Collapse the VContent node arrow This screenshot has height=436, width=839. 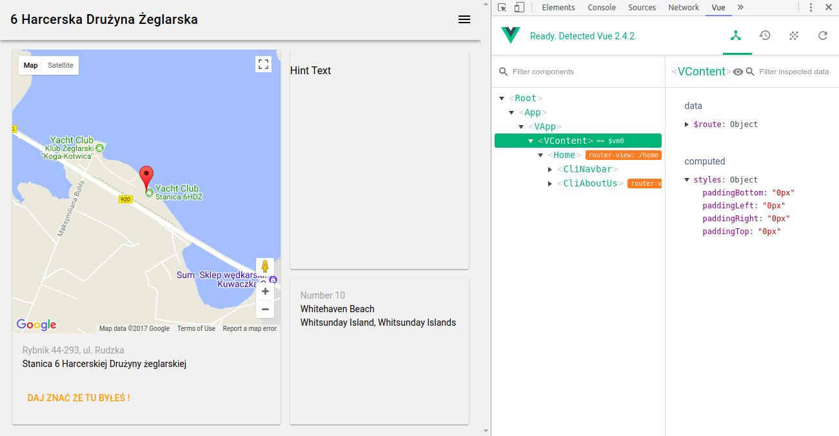coord(531,141)
